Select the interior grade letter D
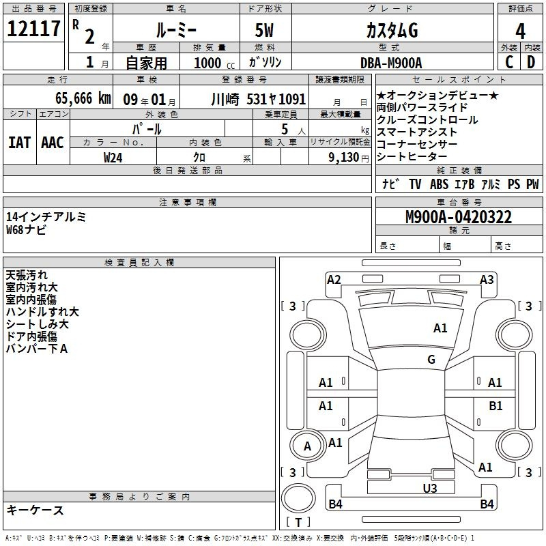 pos(531,62)
